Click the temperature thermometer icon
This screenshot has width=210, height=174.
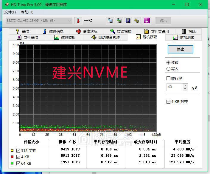coord(78,21)
